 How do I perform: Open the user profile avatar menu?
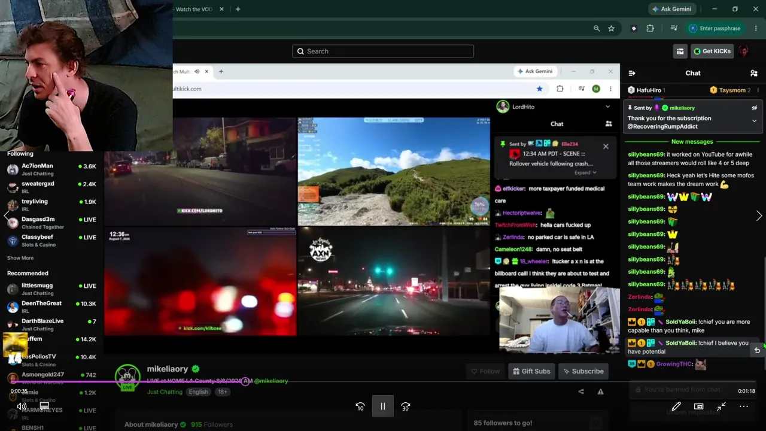coord(744,51)
